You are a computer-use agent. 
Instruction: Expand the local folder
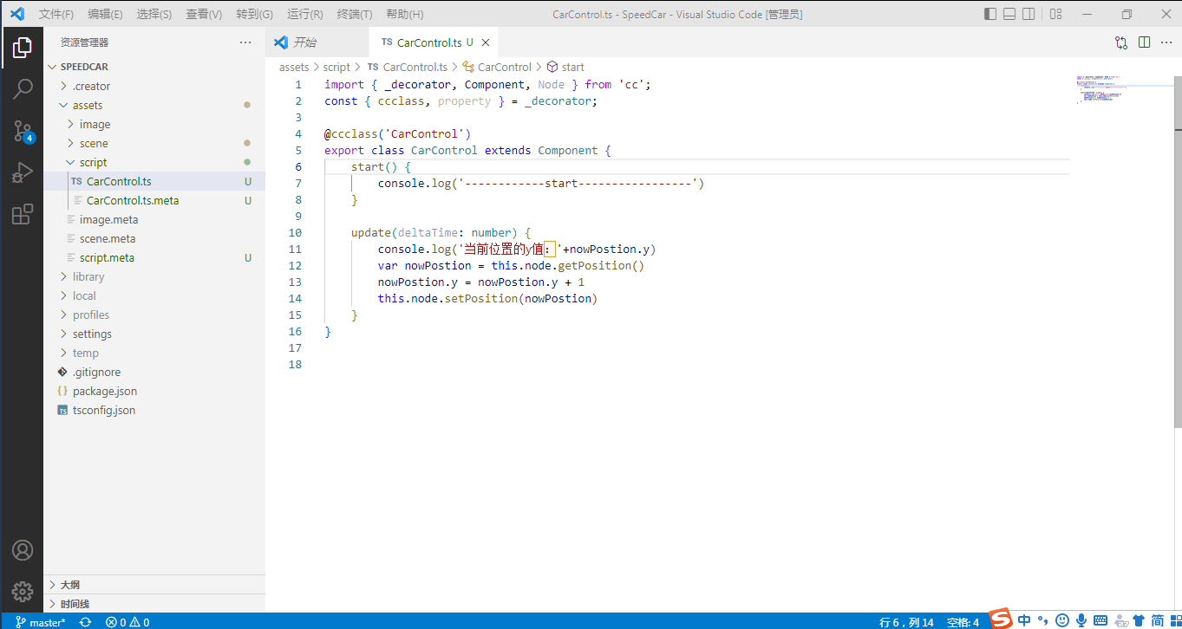pyautogui.click(x=154, y=295)
